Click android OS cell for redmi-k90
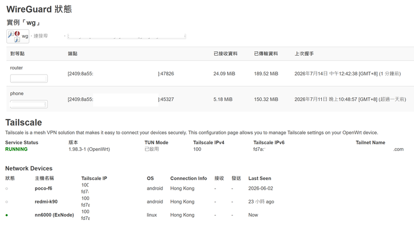This screenshot has height=240, width=414. 155,201
